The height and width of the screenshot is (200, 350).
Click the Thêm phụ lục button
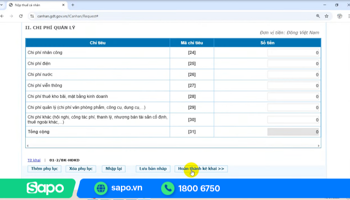44,169
